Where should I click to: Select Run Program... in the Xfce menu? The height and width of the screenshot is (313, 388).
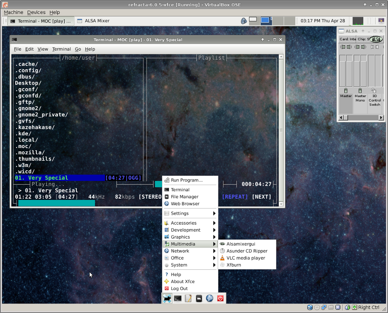point(186,180)
